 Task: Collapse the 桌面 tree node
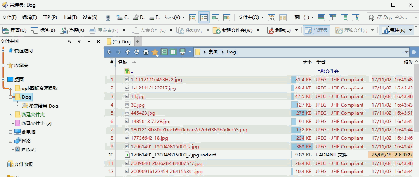click(3, 79)
